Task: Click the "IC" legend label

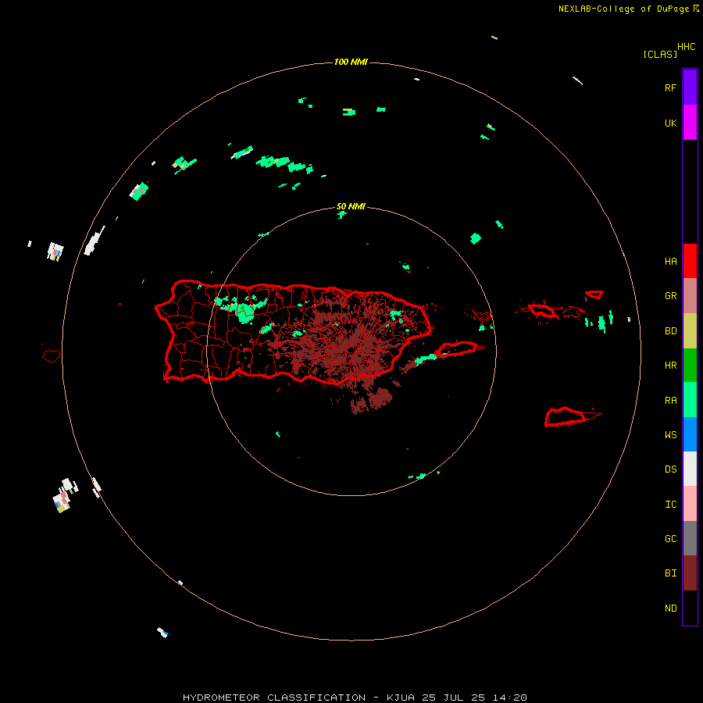Action: [x=671, y=505]
